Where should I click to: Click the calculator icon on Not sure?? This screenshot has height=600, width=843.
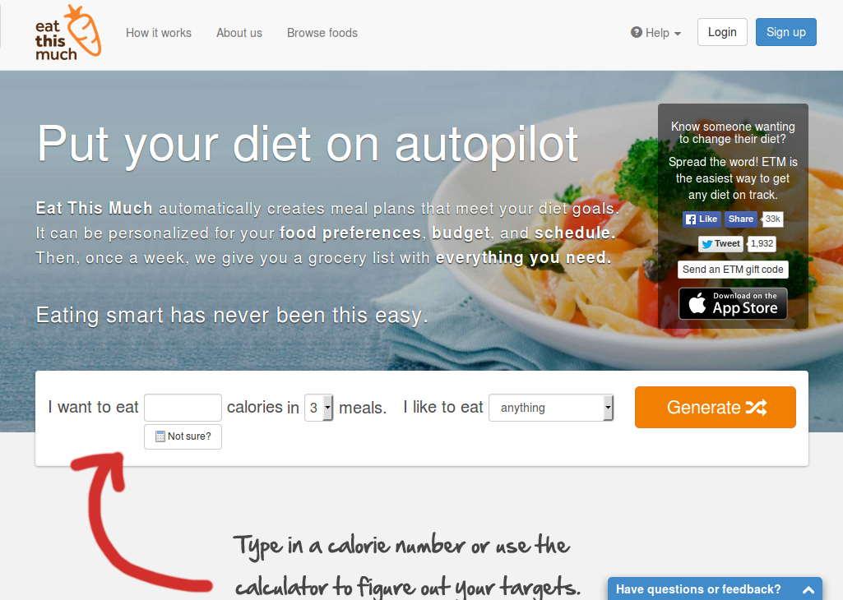coord(160,436)
